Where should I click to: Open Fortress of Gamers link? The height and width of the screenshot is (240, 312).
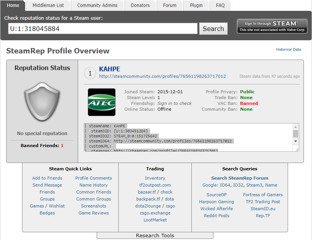263,195
